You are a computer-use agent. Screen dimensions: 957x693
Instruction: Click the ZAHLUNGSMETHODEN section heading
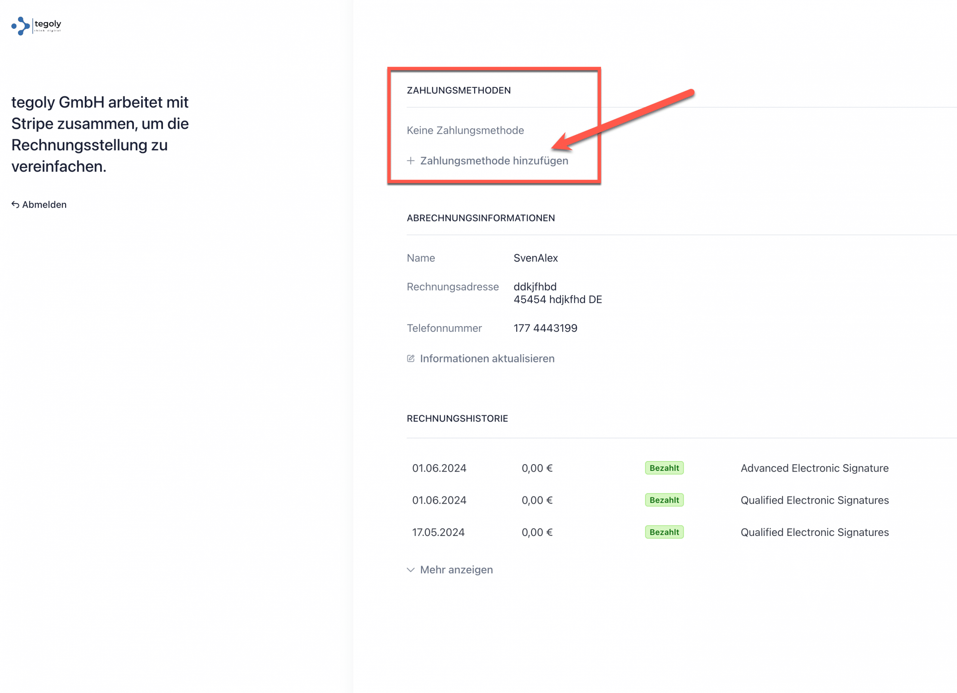point(459,90)
